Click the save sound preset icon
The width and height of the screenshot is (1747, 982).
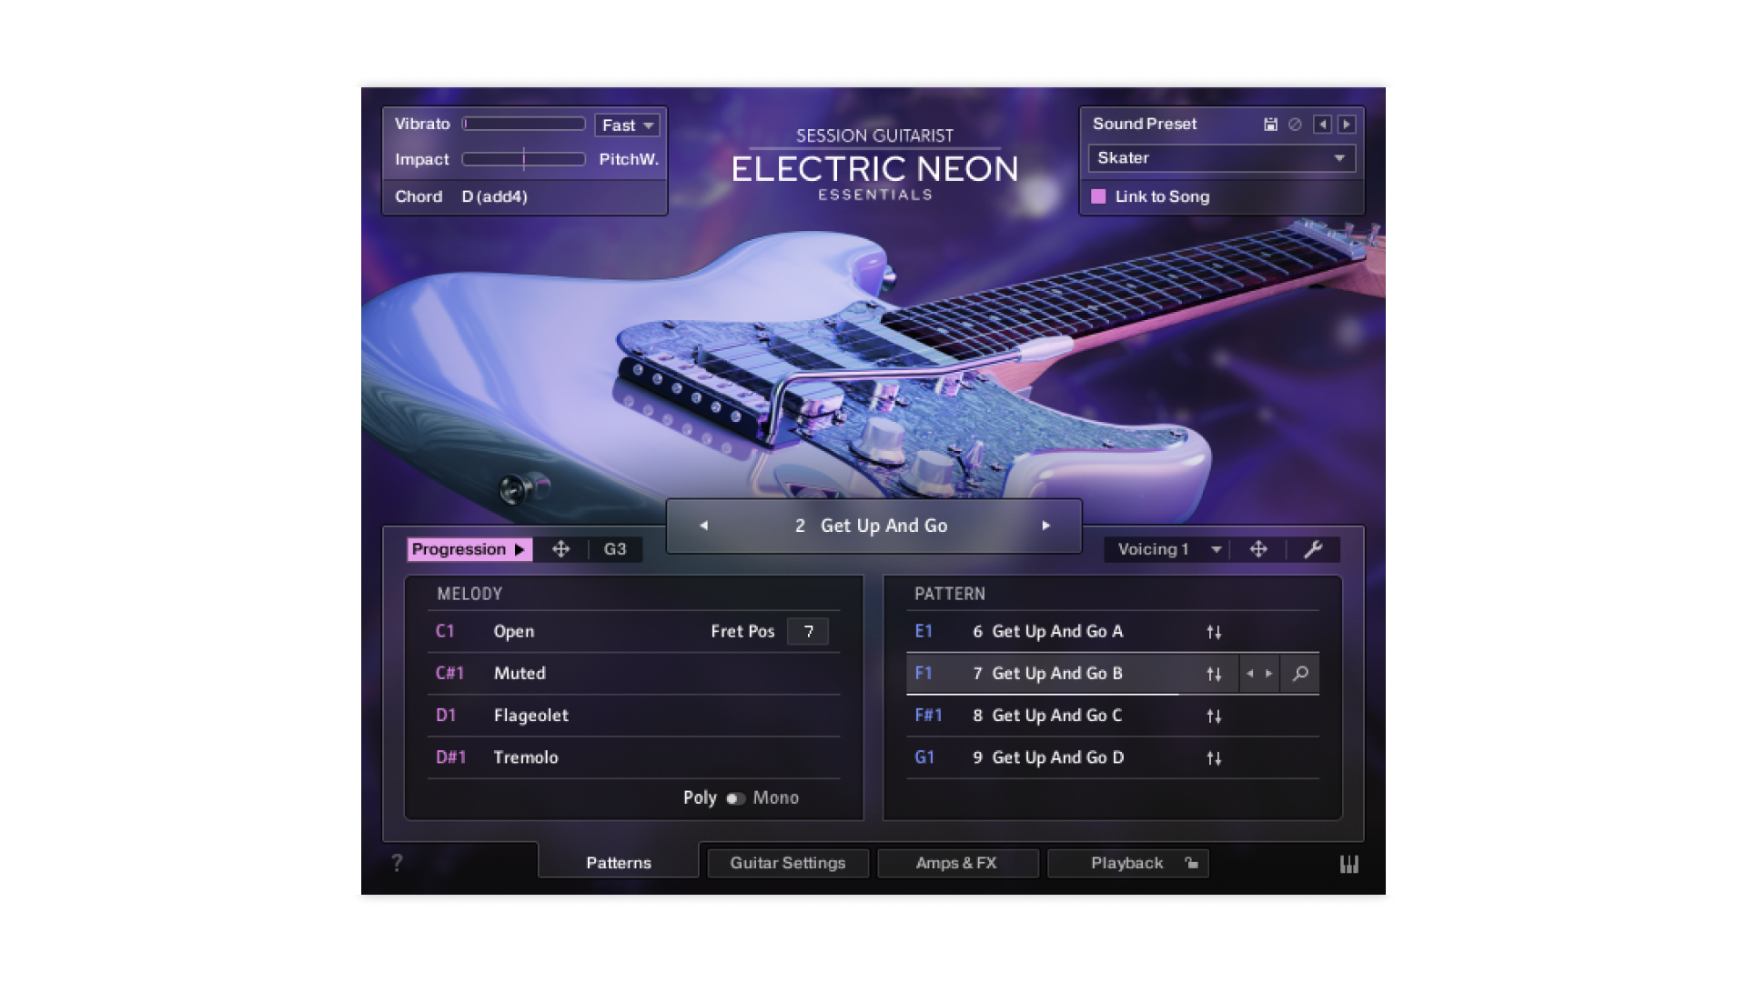point(1270,125)
